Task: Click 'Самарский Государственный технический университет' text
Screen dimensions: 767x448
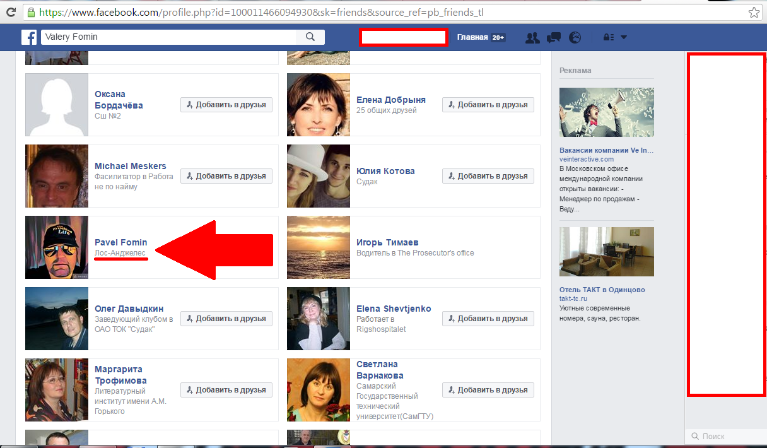Action: [395, 401]
